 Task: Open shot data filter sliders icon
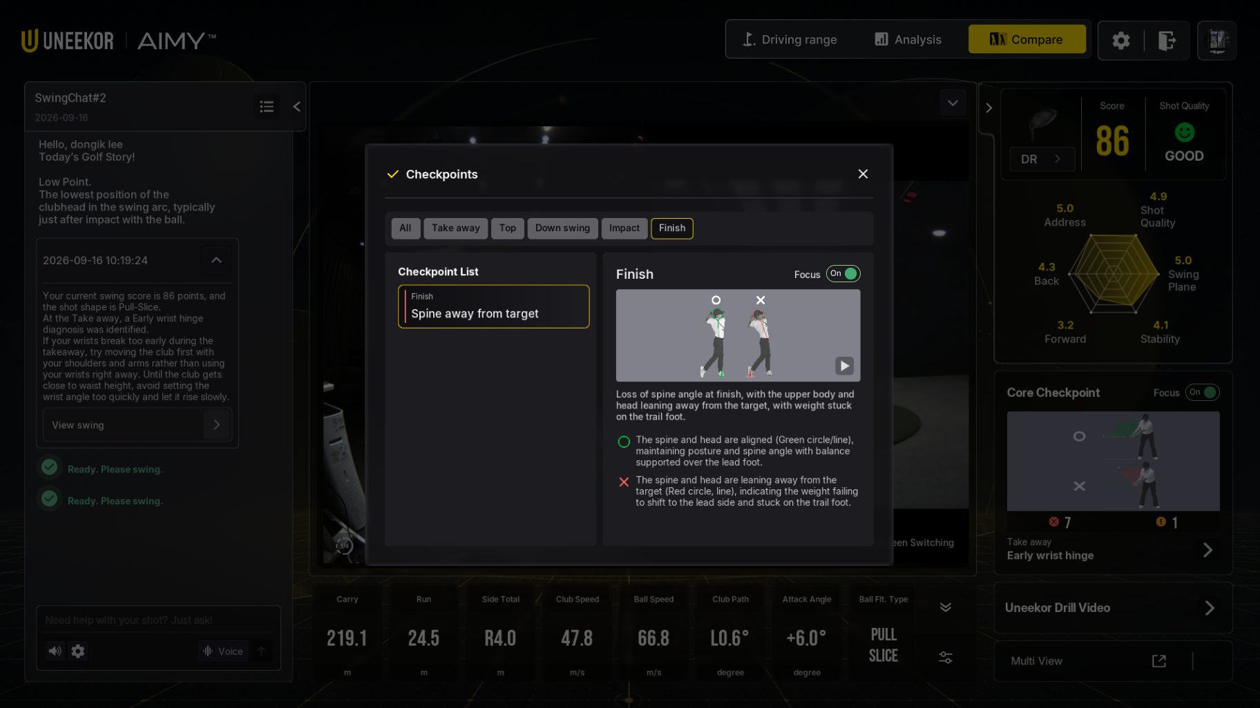[x=946, y=658]
